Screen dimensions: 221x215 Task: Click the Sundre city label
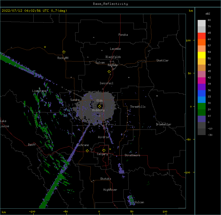pyautogui.click(x=75, y=100)
